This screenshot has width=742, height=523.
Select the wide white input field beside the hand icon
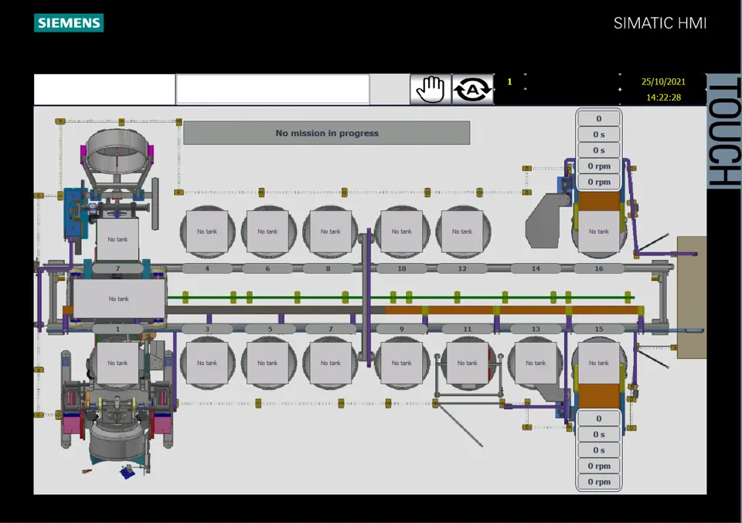(273, 89)
